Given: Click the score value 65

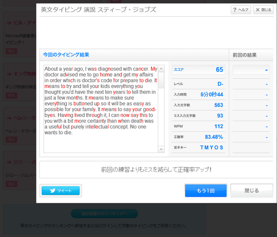Looking at the screenshot, I should [220, 69].
